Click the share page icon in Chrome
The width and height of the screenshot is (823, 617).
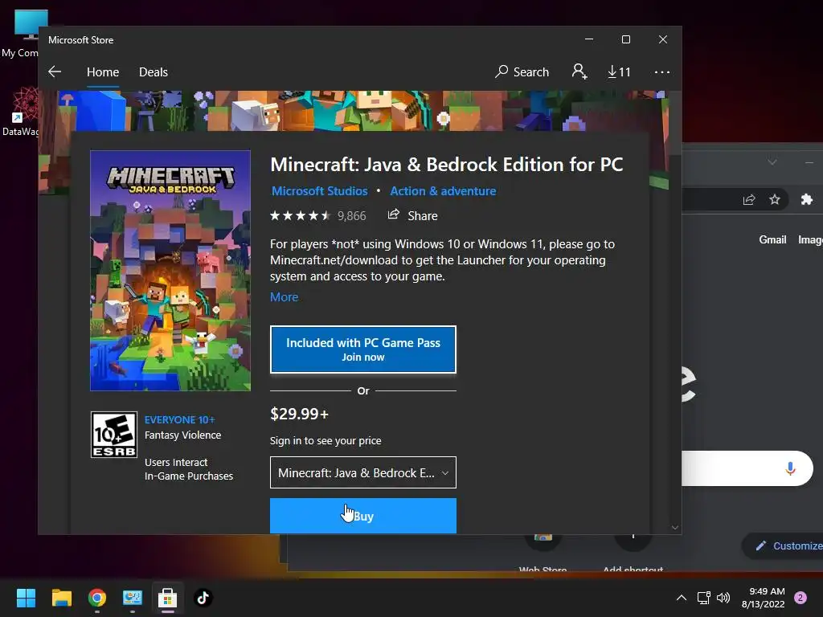click(x=749, y=199)
